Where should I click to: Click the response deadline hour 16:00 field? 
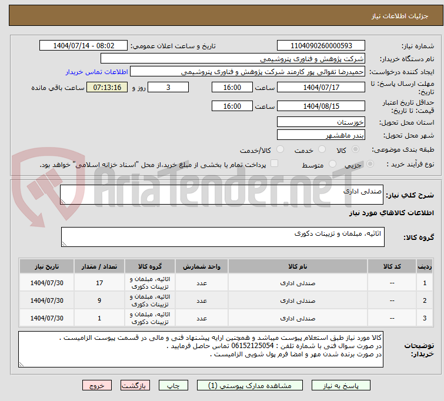232,87
